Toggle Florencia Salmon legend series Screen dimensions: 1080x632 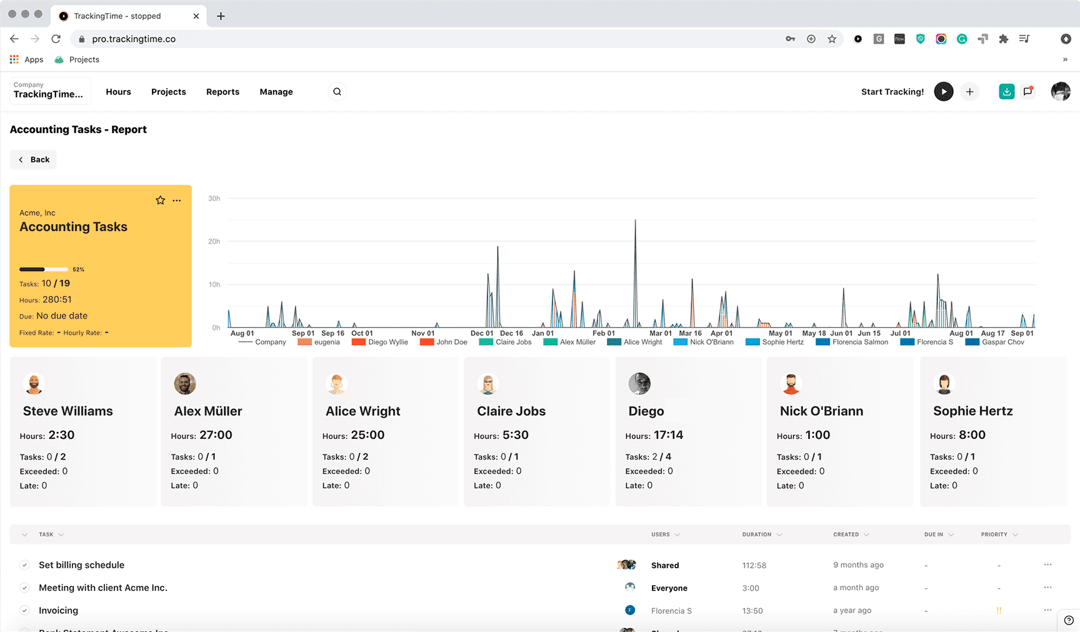point(852,342)
